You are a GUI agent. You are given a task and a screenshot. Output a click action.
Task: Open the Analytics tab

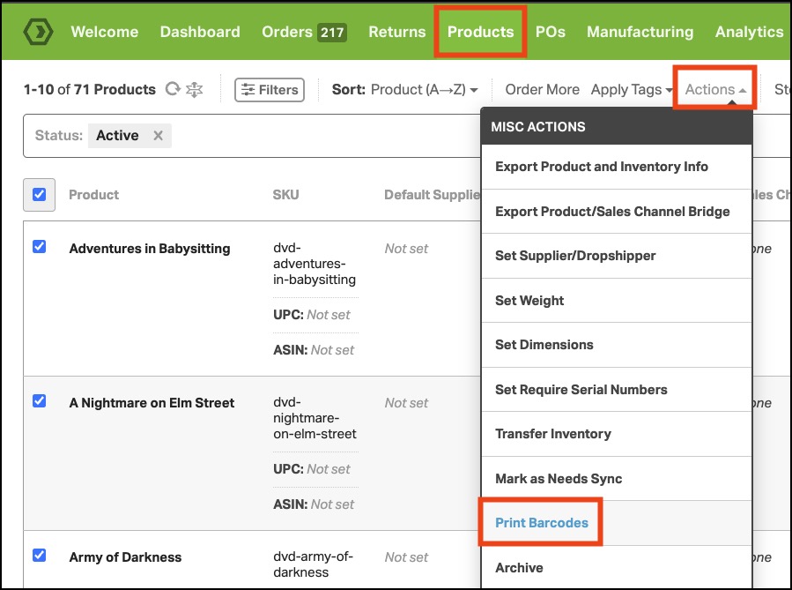[749, 32]
